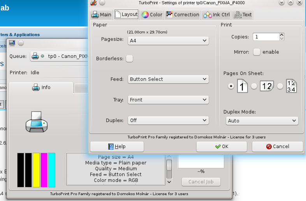
Task: Click the single-page-per-sheet icon
Action: 242,86
